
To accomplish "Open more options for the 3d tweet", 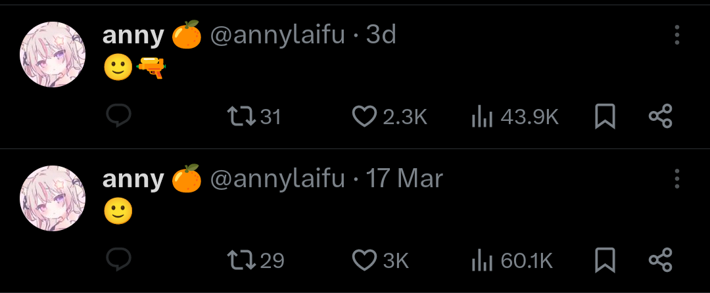I will tap(677, 35).
